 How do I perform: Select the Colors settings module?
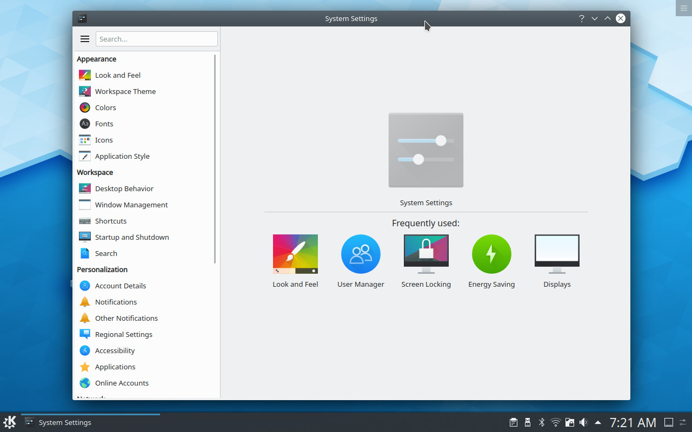105,107
